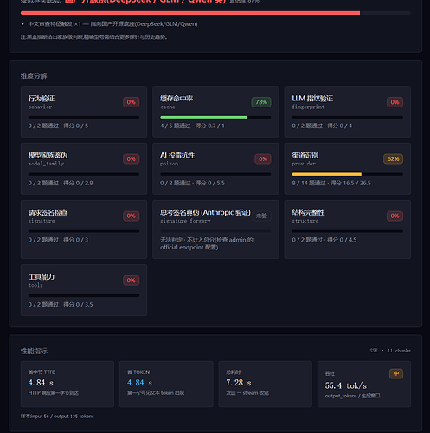This screenshot has height=433, width=430.
Task: Click the 62% badge on provider card
Action: tap(393, 159)
